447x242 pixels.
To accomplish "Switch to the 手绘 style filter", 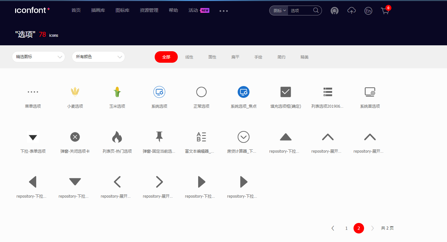I will [258, 57].
